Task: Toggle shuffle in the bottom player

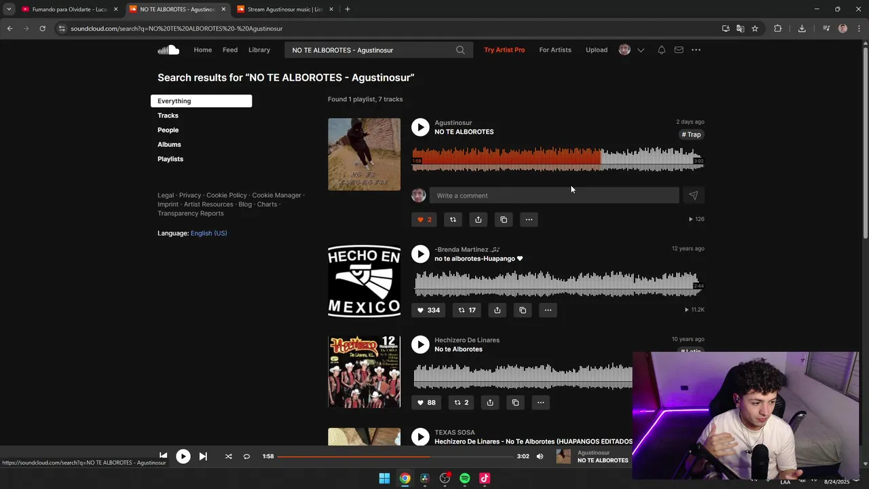Action: [x=228, y=456]
